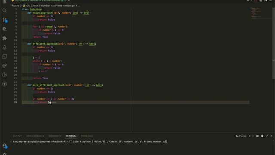Screen dimensions: 275x155
Task: Maximize the panel with the up chevron
Action: 267,136
